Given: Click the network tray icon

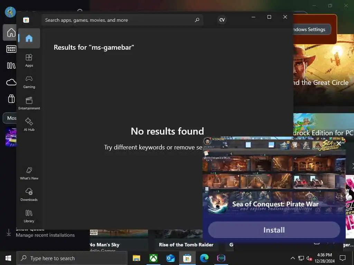Looking at the screenshot, I should click(x=301, y=258).
